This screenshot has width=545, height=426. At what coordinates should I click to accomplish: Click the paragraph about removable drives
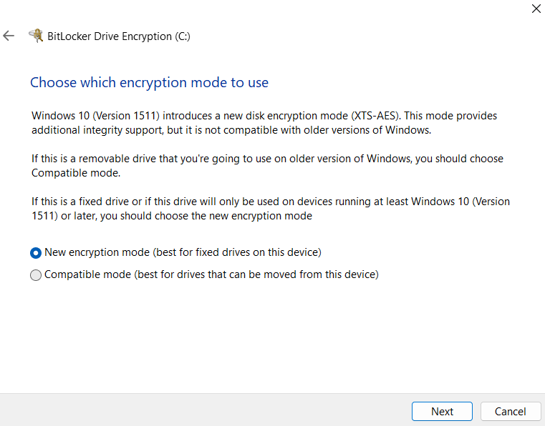click(267, 166)
